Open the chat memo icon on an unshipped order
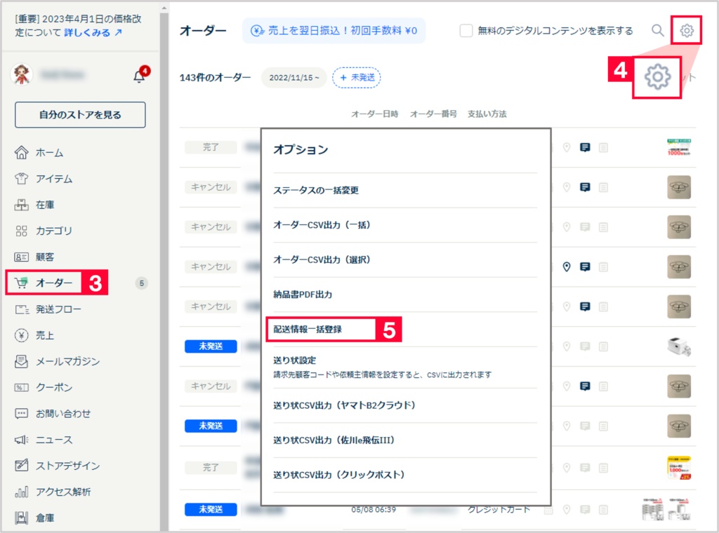This screenshot has width=719, height=533. pos(585,346)
